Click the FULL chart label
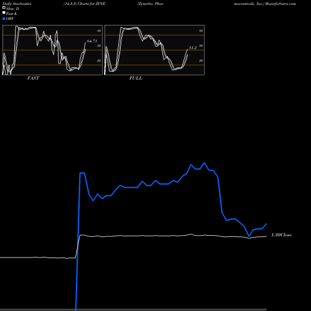Viewport: 311px width, 311px height. 136,78
